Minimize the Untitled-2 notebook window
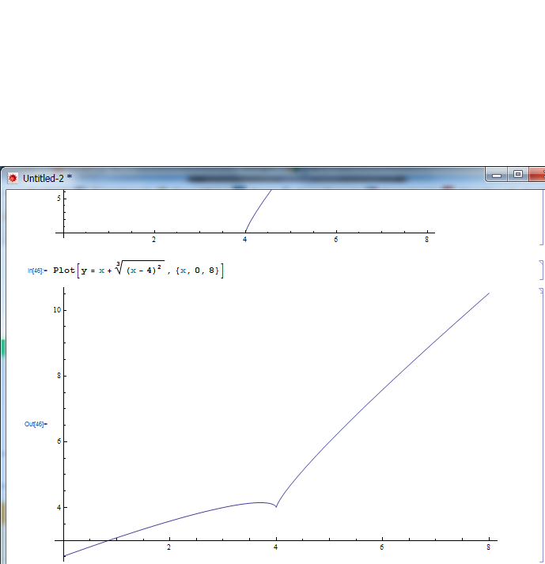Image resolution: width=545 pixels, height=564 pixels. [x=498, y=174]
